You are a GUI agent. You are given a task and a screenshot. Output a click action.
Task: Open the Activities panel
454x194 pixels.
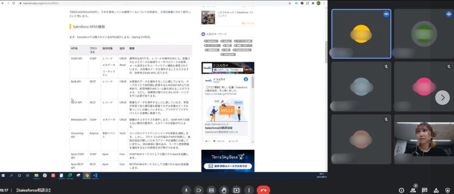[436, 190]
